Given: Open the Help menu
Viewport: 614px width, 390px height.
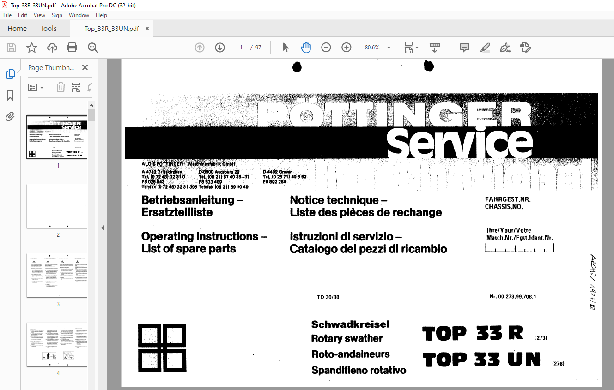Looking at the screenshot, I should 101,15.
